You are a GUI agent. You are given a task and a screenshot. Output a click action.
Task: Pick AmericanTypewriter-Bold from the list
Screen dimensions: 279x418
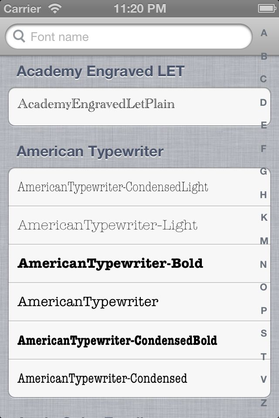click(139, 263)
